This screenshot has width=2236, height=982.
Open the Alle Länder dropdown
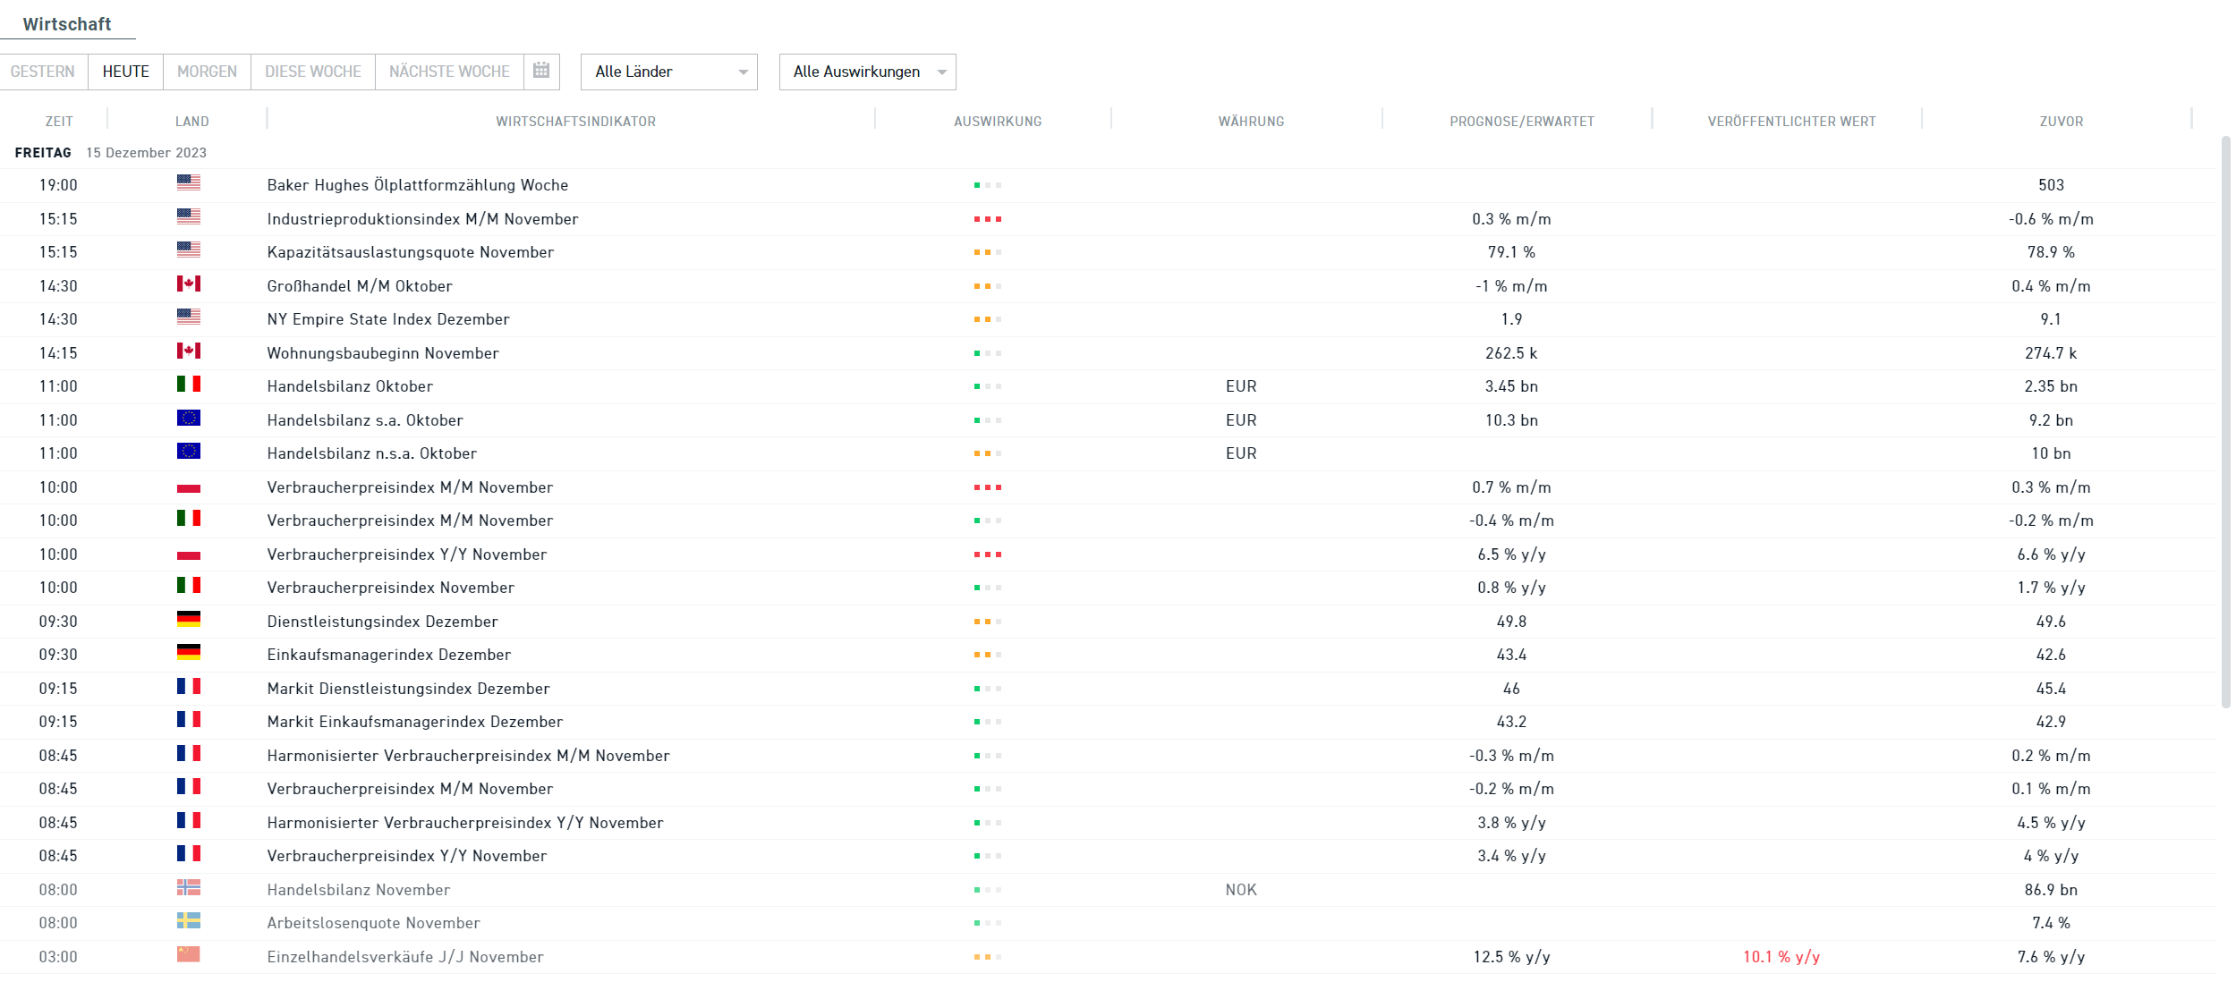tap(668, 72)
